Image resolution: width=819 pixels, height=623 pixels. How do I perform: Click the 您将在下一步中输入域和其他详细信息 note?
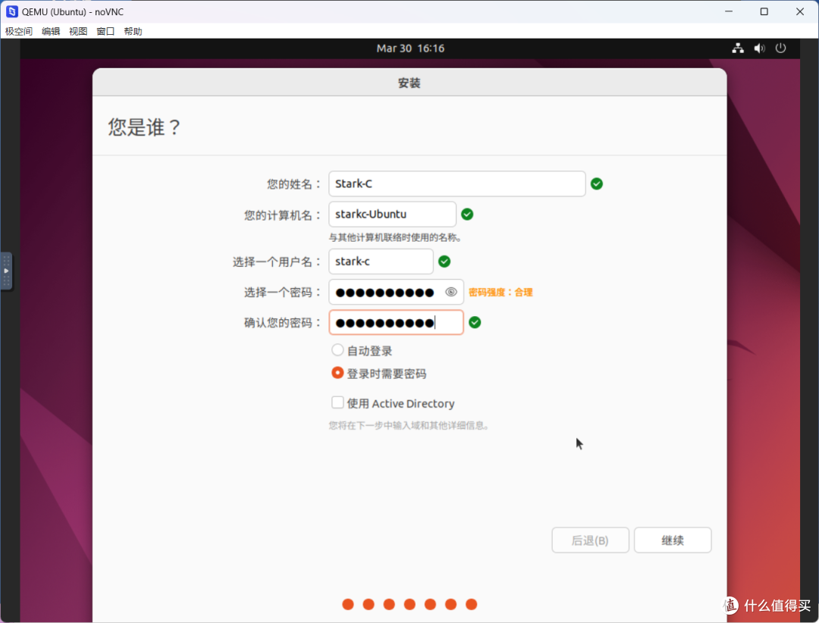coord(409,426)
